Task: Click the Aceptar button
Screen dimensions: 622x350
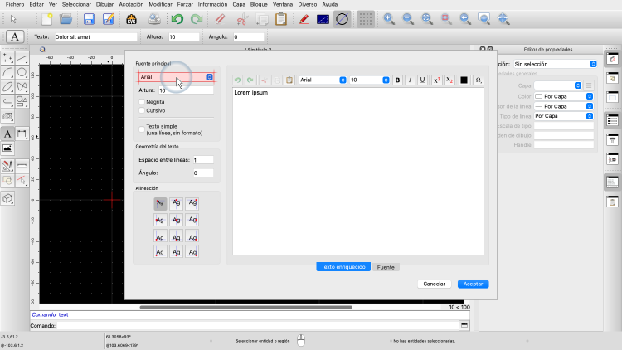Action: click(x=473, y=284)
